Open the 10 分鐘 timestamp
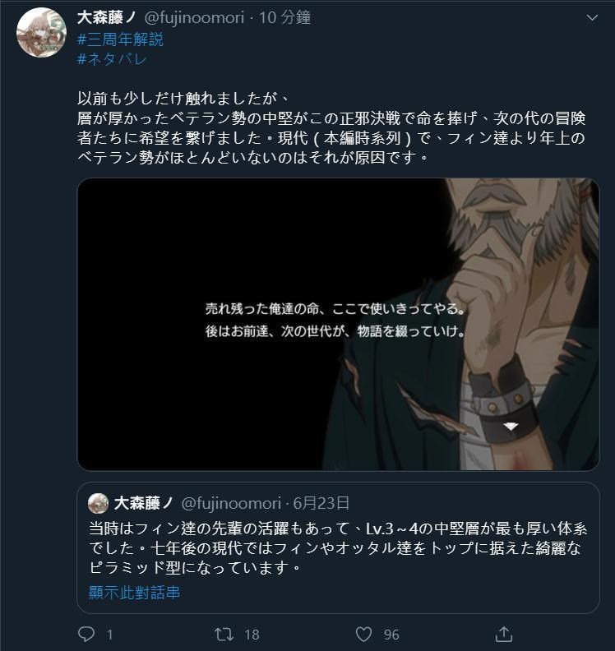The height and width of the screenshot is (651, 615). coord(284,17)
